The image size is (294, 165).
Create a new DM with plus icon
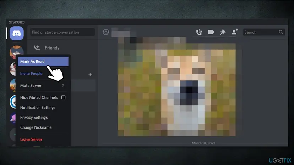pyautogui.click(x=90, y=75)
